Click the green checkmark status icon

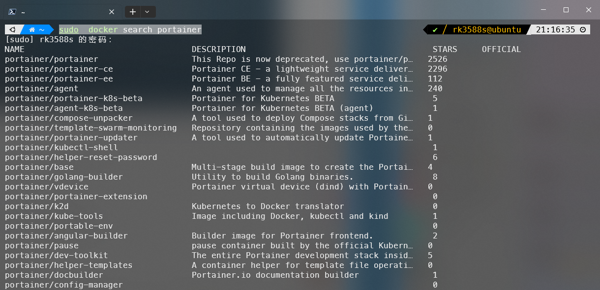pos(435,30)
